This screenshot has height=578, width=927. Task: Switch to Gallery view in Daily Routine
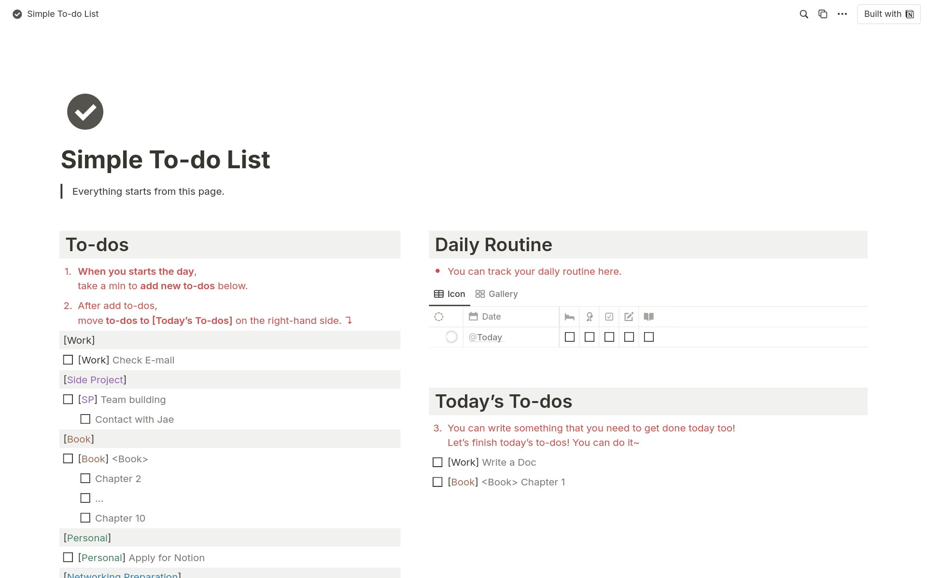(497, 294)
